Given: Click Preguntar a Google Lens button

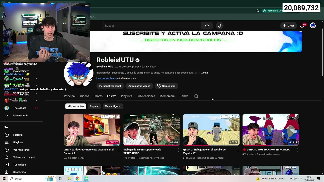Looking at the screenshot, I should [273, 11].
